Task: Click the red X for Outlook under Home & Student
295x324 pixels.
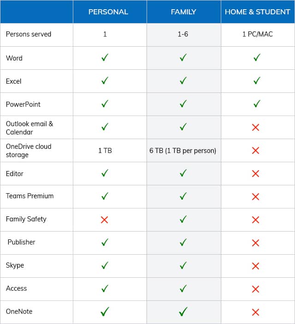Action: pos(255,128)
